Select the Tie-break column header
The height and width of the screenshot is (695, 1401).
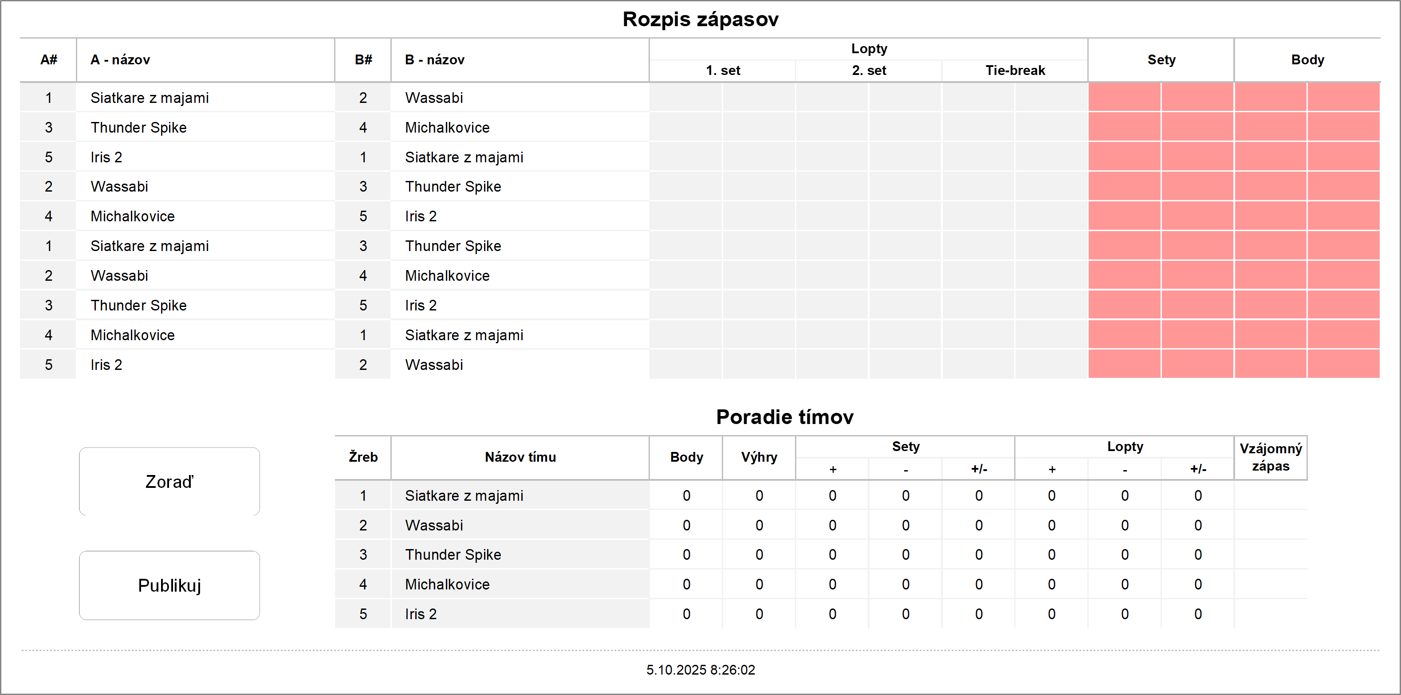[x=1014, y=71]
